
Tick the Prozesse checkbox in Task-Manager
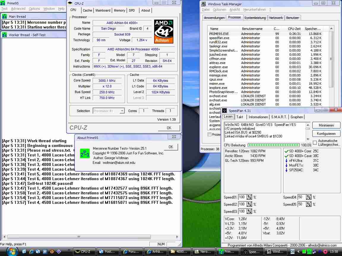(209, 134)
